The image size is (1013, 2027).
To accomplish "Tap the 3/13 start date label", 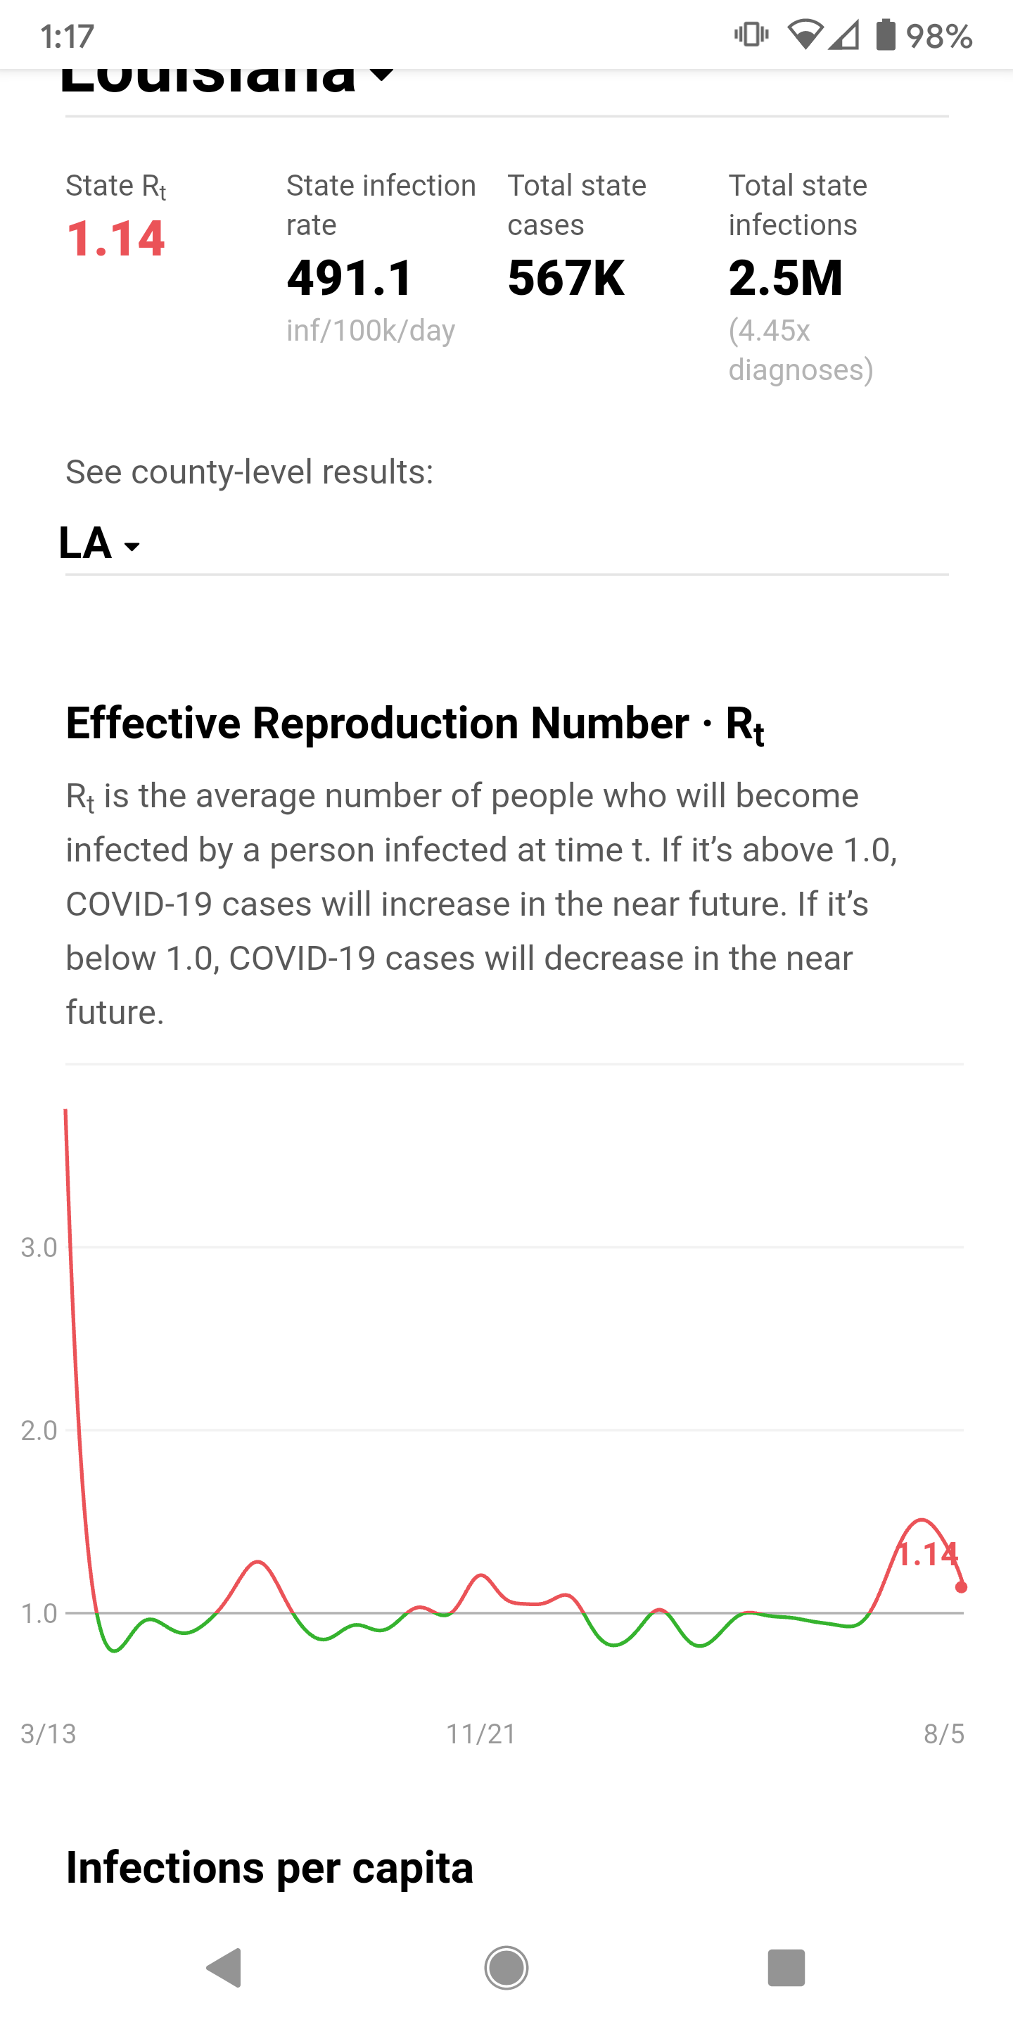I will point(49,1734).
